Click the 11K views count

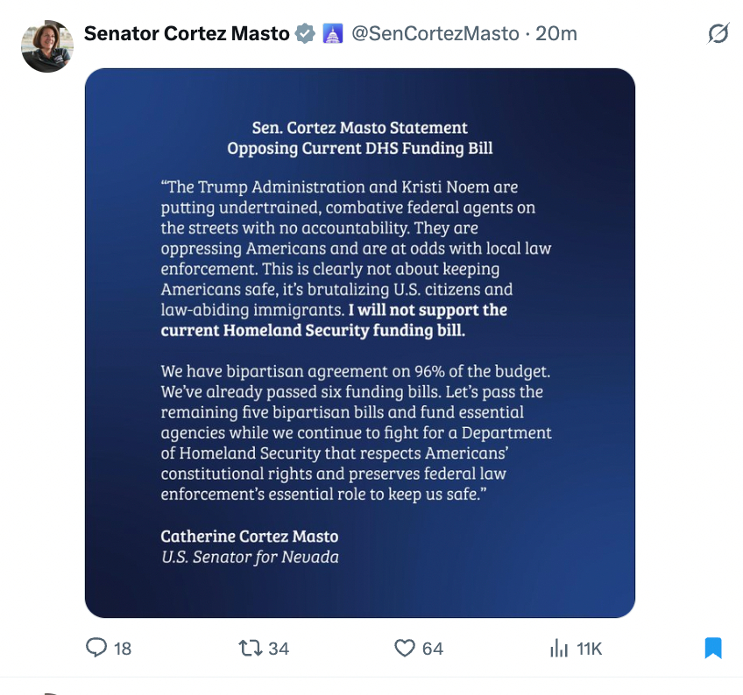coord(589,649)
